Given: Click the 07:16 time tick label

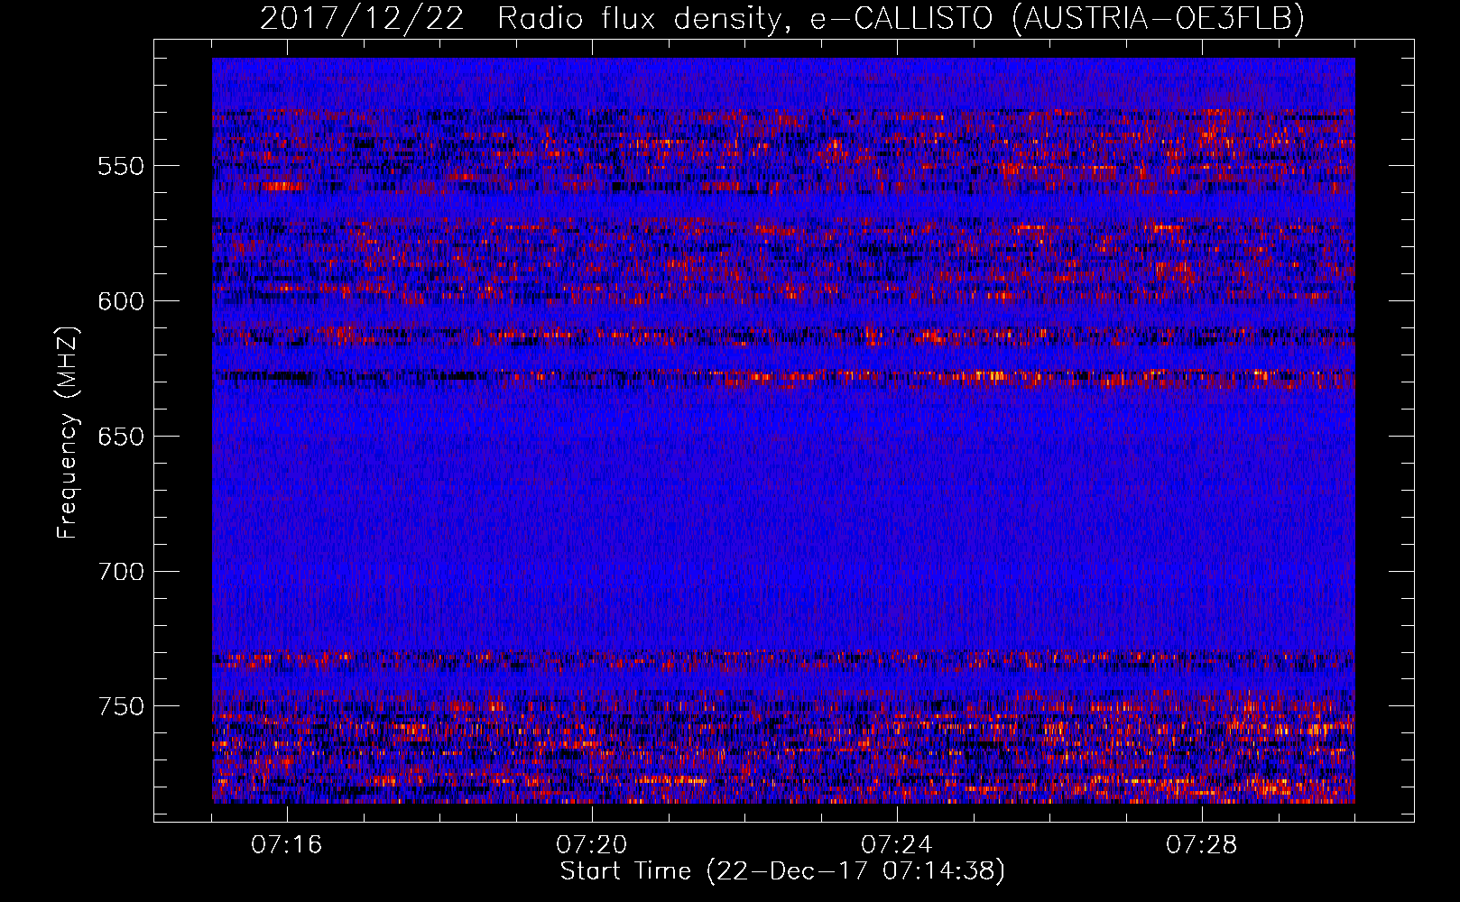Looking at the screenshot, I should [287, 845].
